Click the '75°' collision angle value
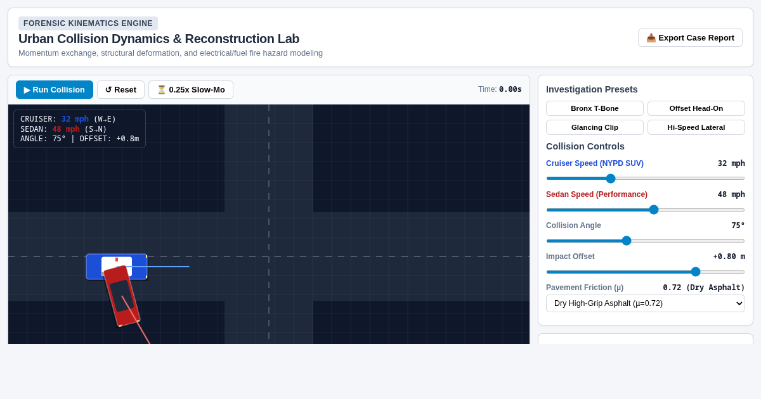The image size is (761, 399). click(x=738, y=225)
